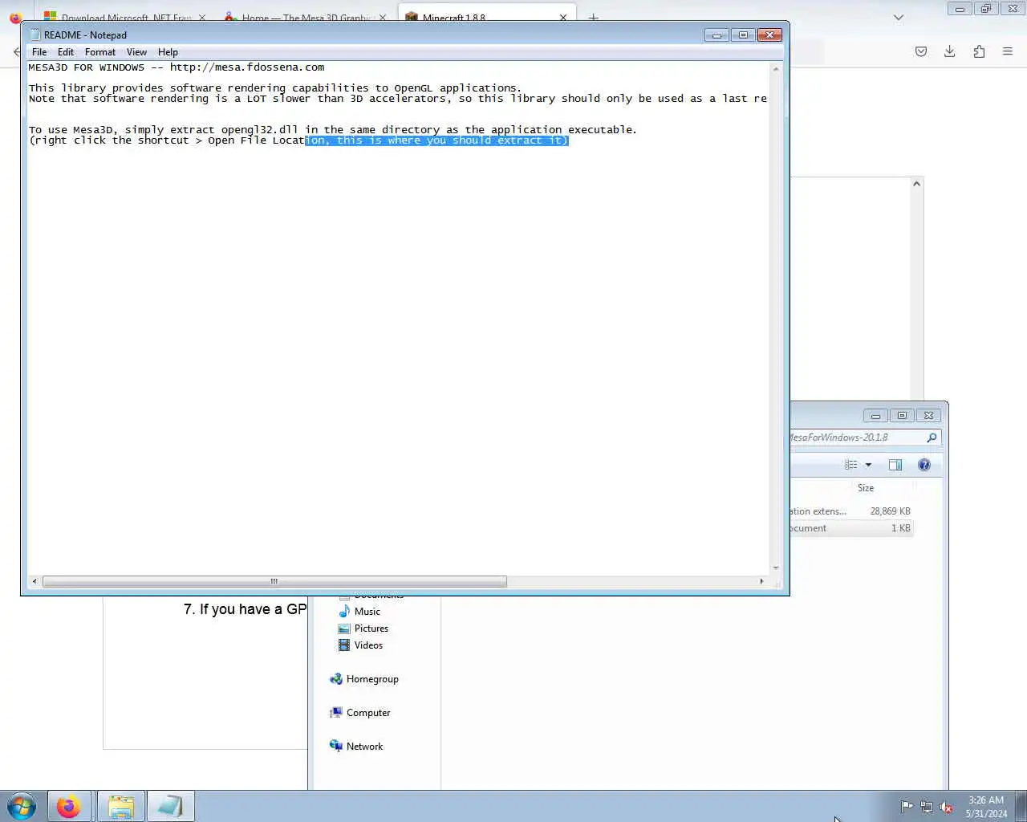Click the Notepad horizontal scrollbar thumb
This screenshot has width=1027, height=822.
[x=274, y=581]
